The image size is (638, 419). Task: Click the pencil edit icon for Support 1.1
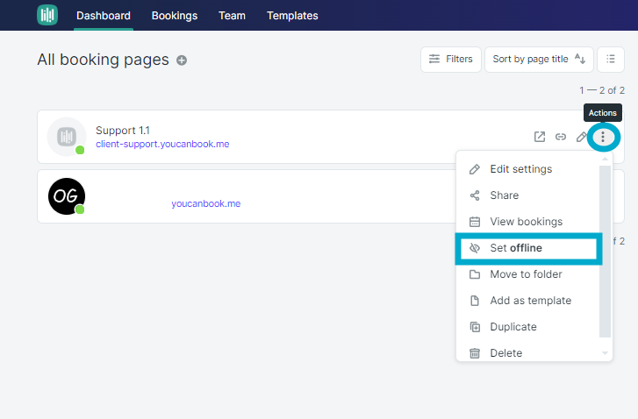click(582, 137)
